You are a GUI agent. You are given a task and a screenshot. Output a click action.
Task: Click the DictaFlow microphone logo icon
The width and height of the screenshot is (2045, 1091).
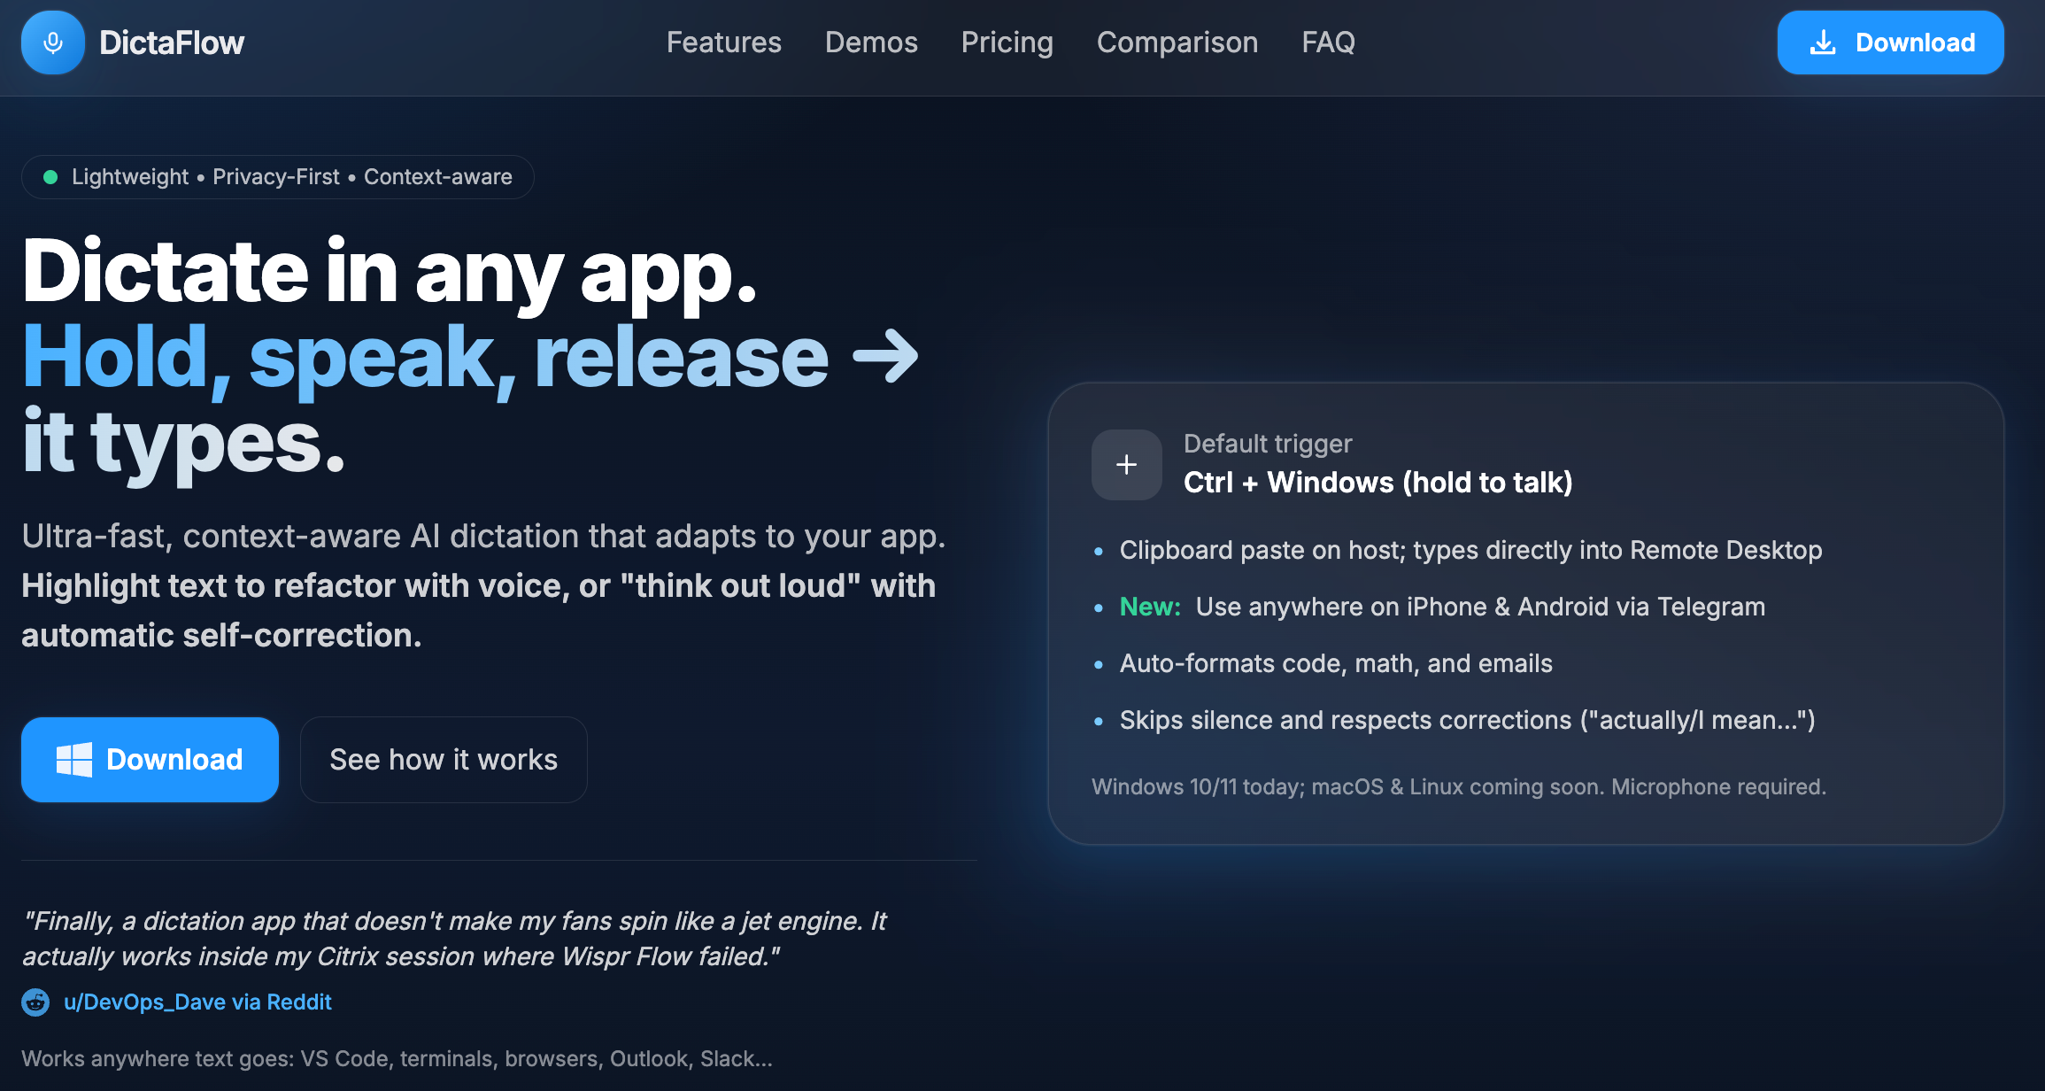click(x=53, y=43)
